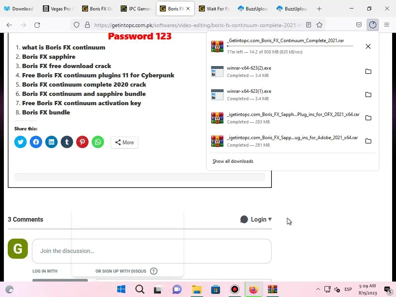Show hidden system tray icons

tap(318, 289)
